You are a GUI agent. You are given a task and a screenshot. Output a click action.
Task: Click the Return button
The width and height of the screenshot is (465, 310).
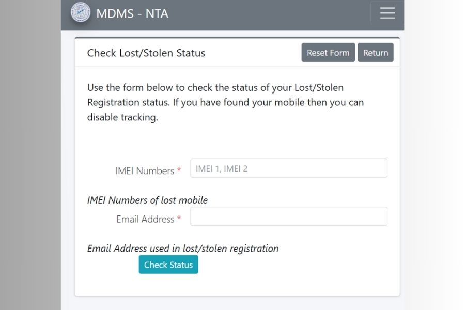pos(376,52)
